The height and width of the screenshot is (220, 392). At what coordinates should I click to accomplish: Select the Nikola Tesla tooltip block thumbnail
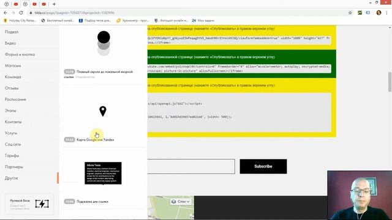click(x=103, y=173)
